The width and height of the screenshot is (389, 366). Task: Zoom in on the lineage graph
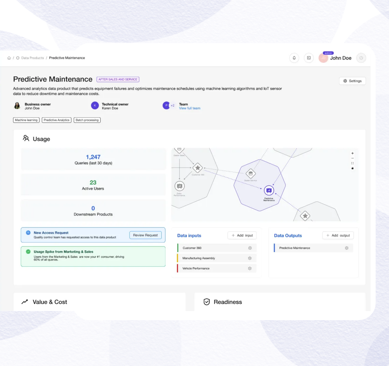[352, 153]
